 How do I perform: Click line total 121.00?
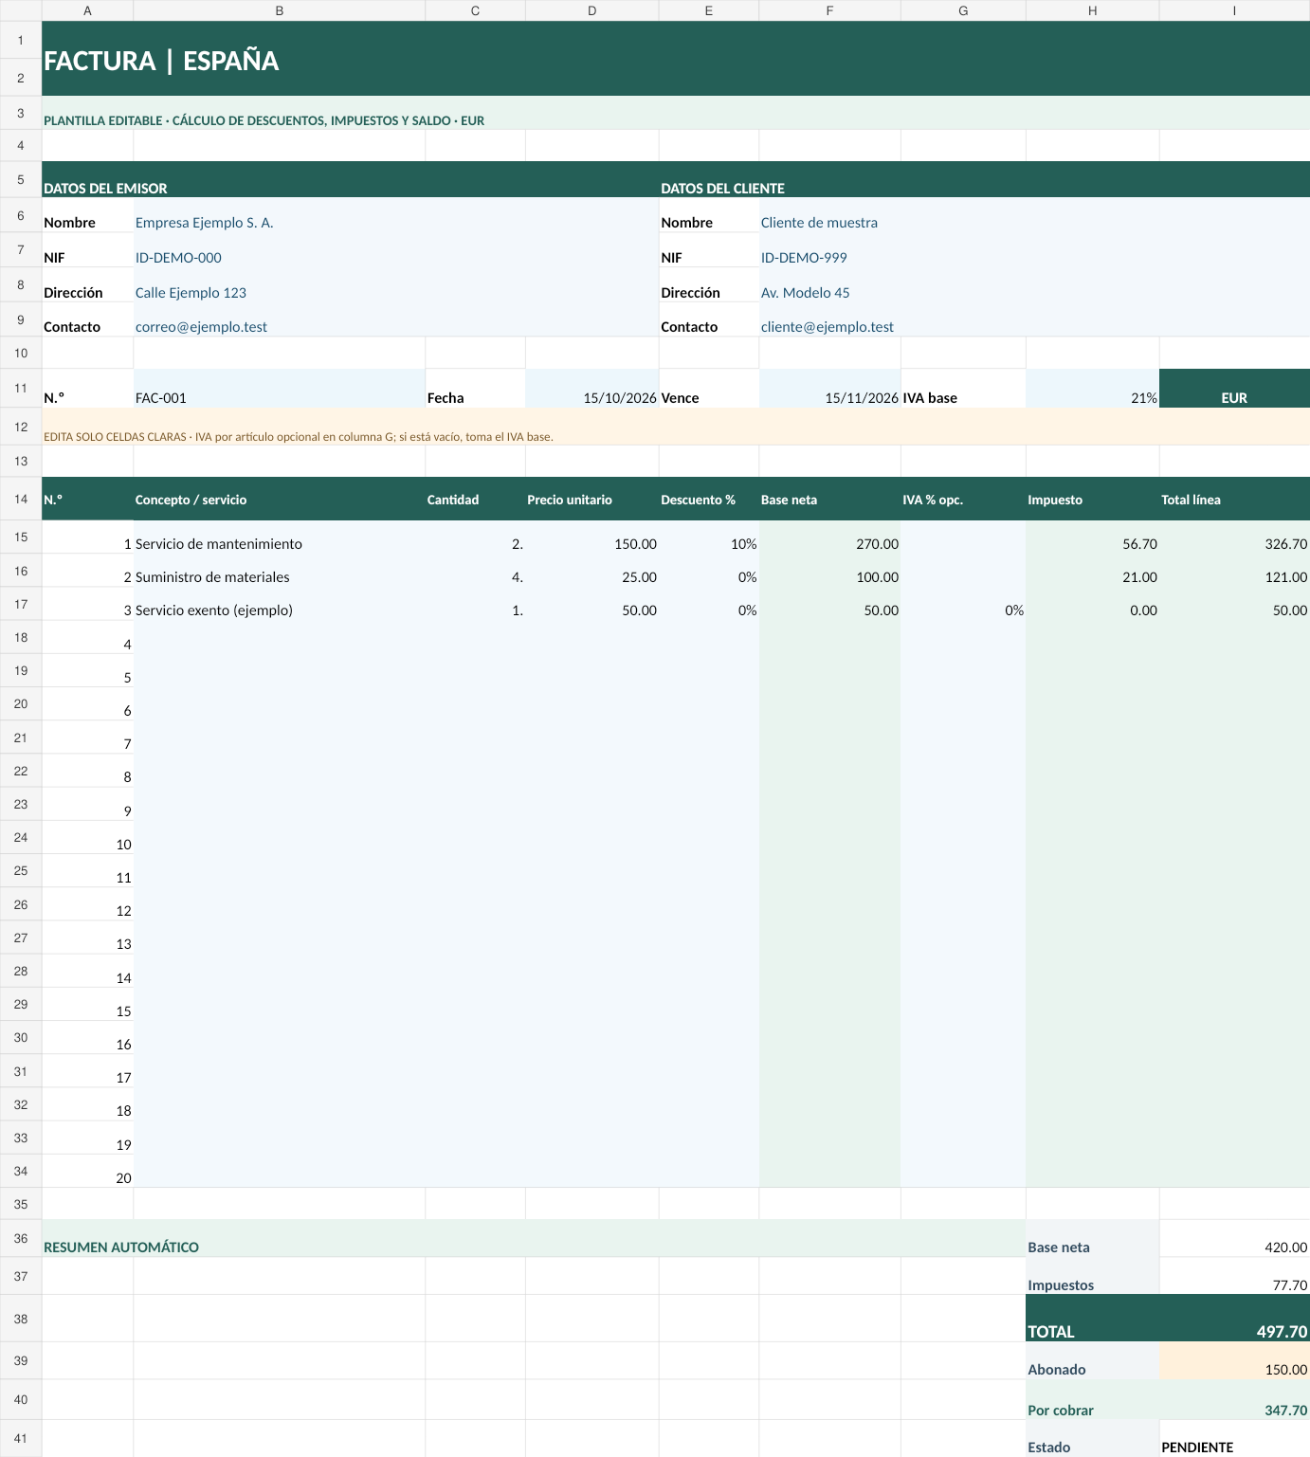[1234, 571]
